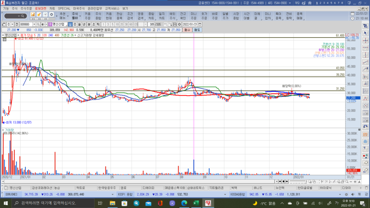Open the KOSPI 종합 index dropdown arrow

coord(225,195)
